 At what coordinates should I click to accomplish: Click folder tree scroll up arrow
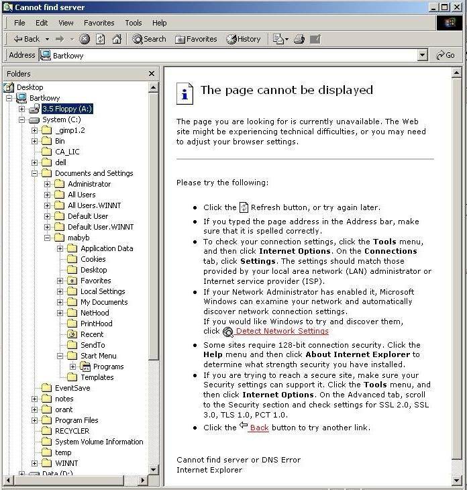tap(153, 87)
